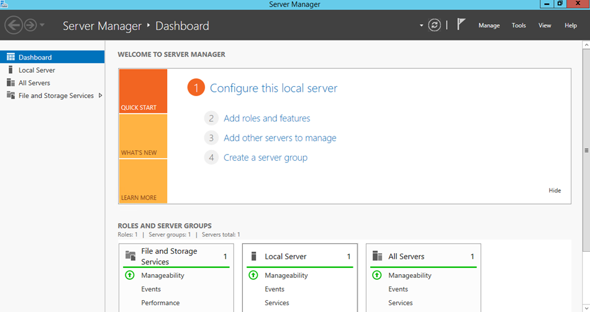Click the vertical scrollbar down arrow
Screen dimensions: 590x312
[586, 308]
